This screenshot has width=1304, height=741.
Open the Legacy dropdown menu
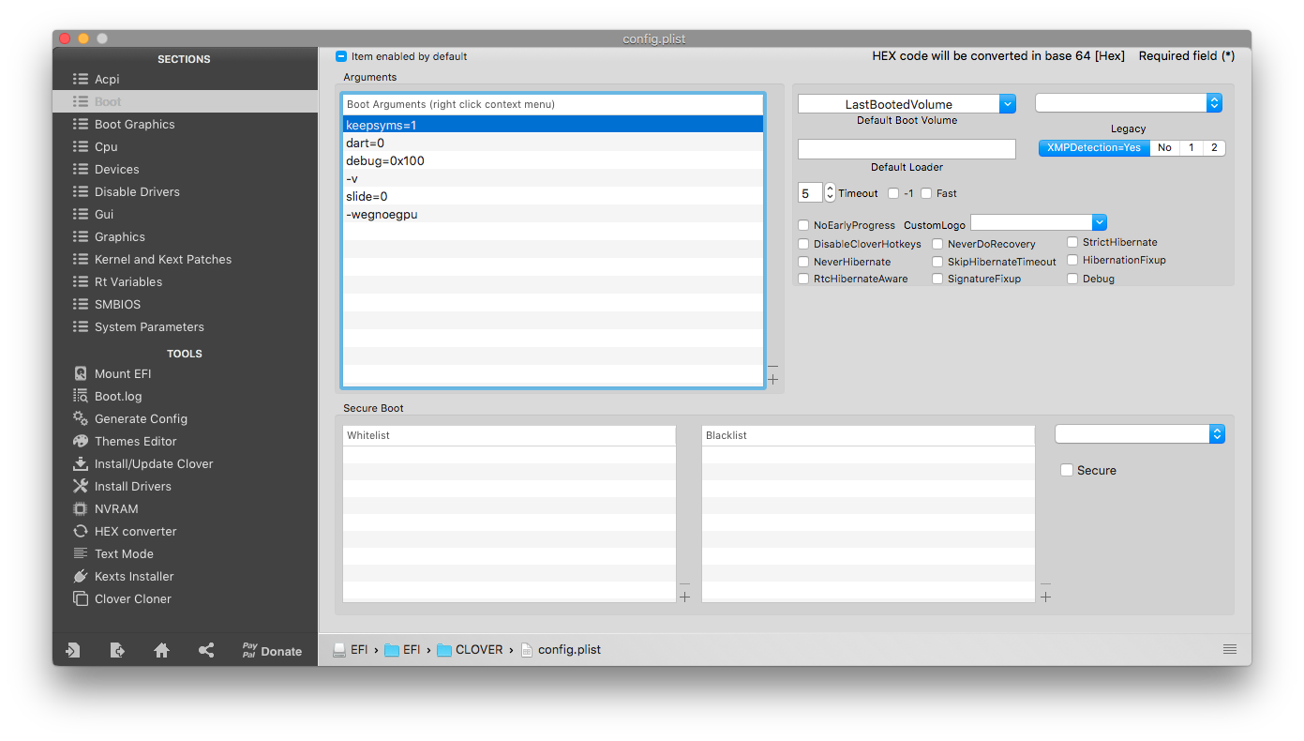[1129, 103]
